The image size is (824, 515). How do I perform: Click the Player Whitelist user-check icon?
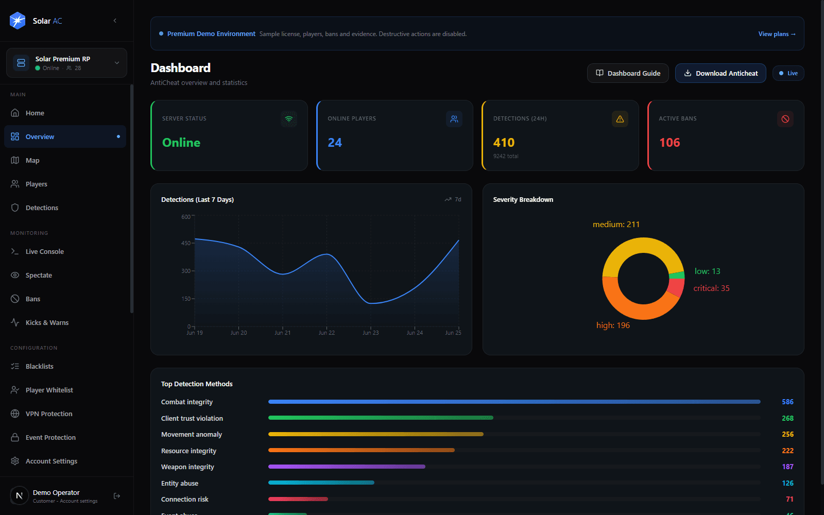click(15, 390)
